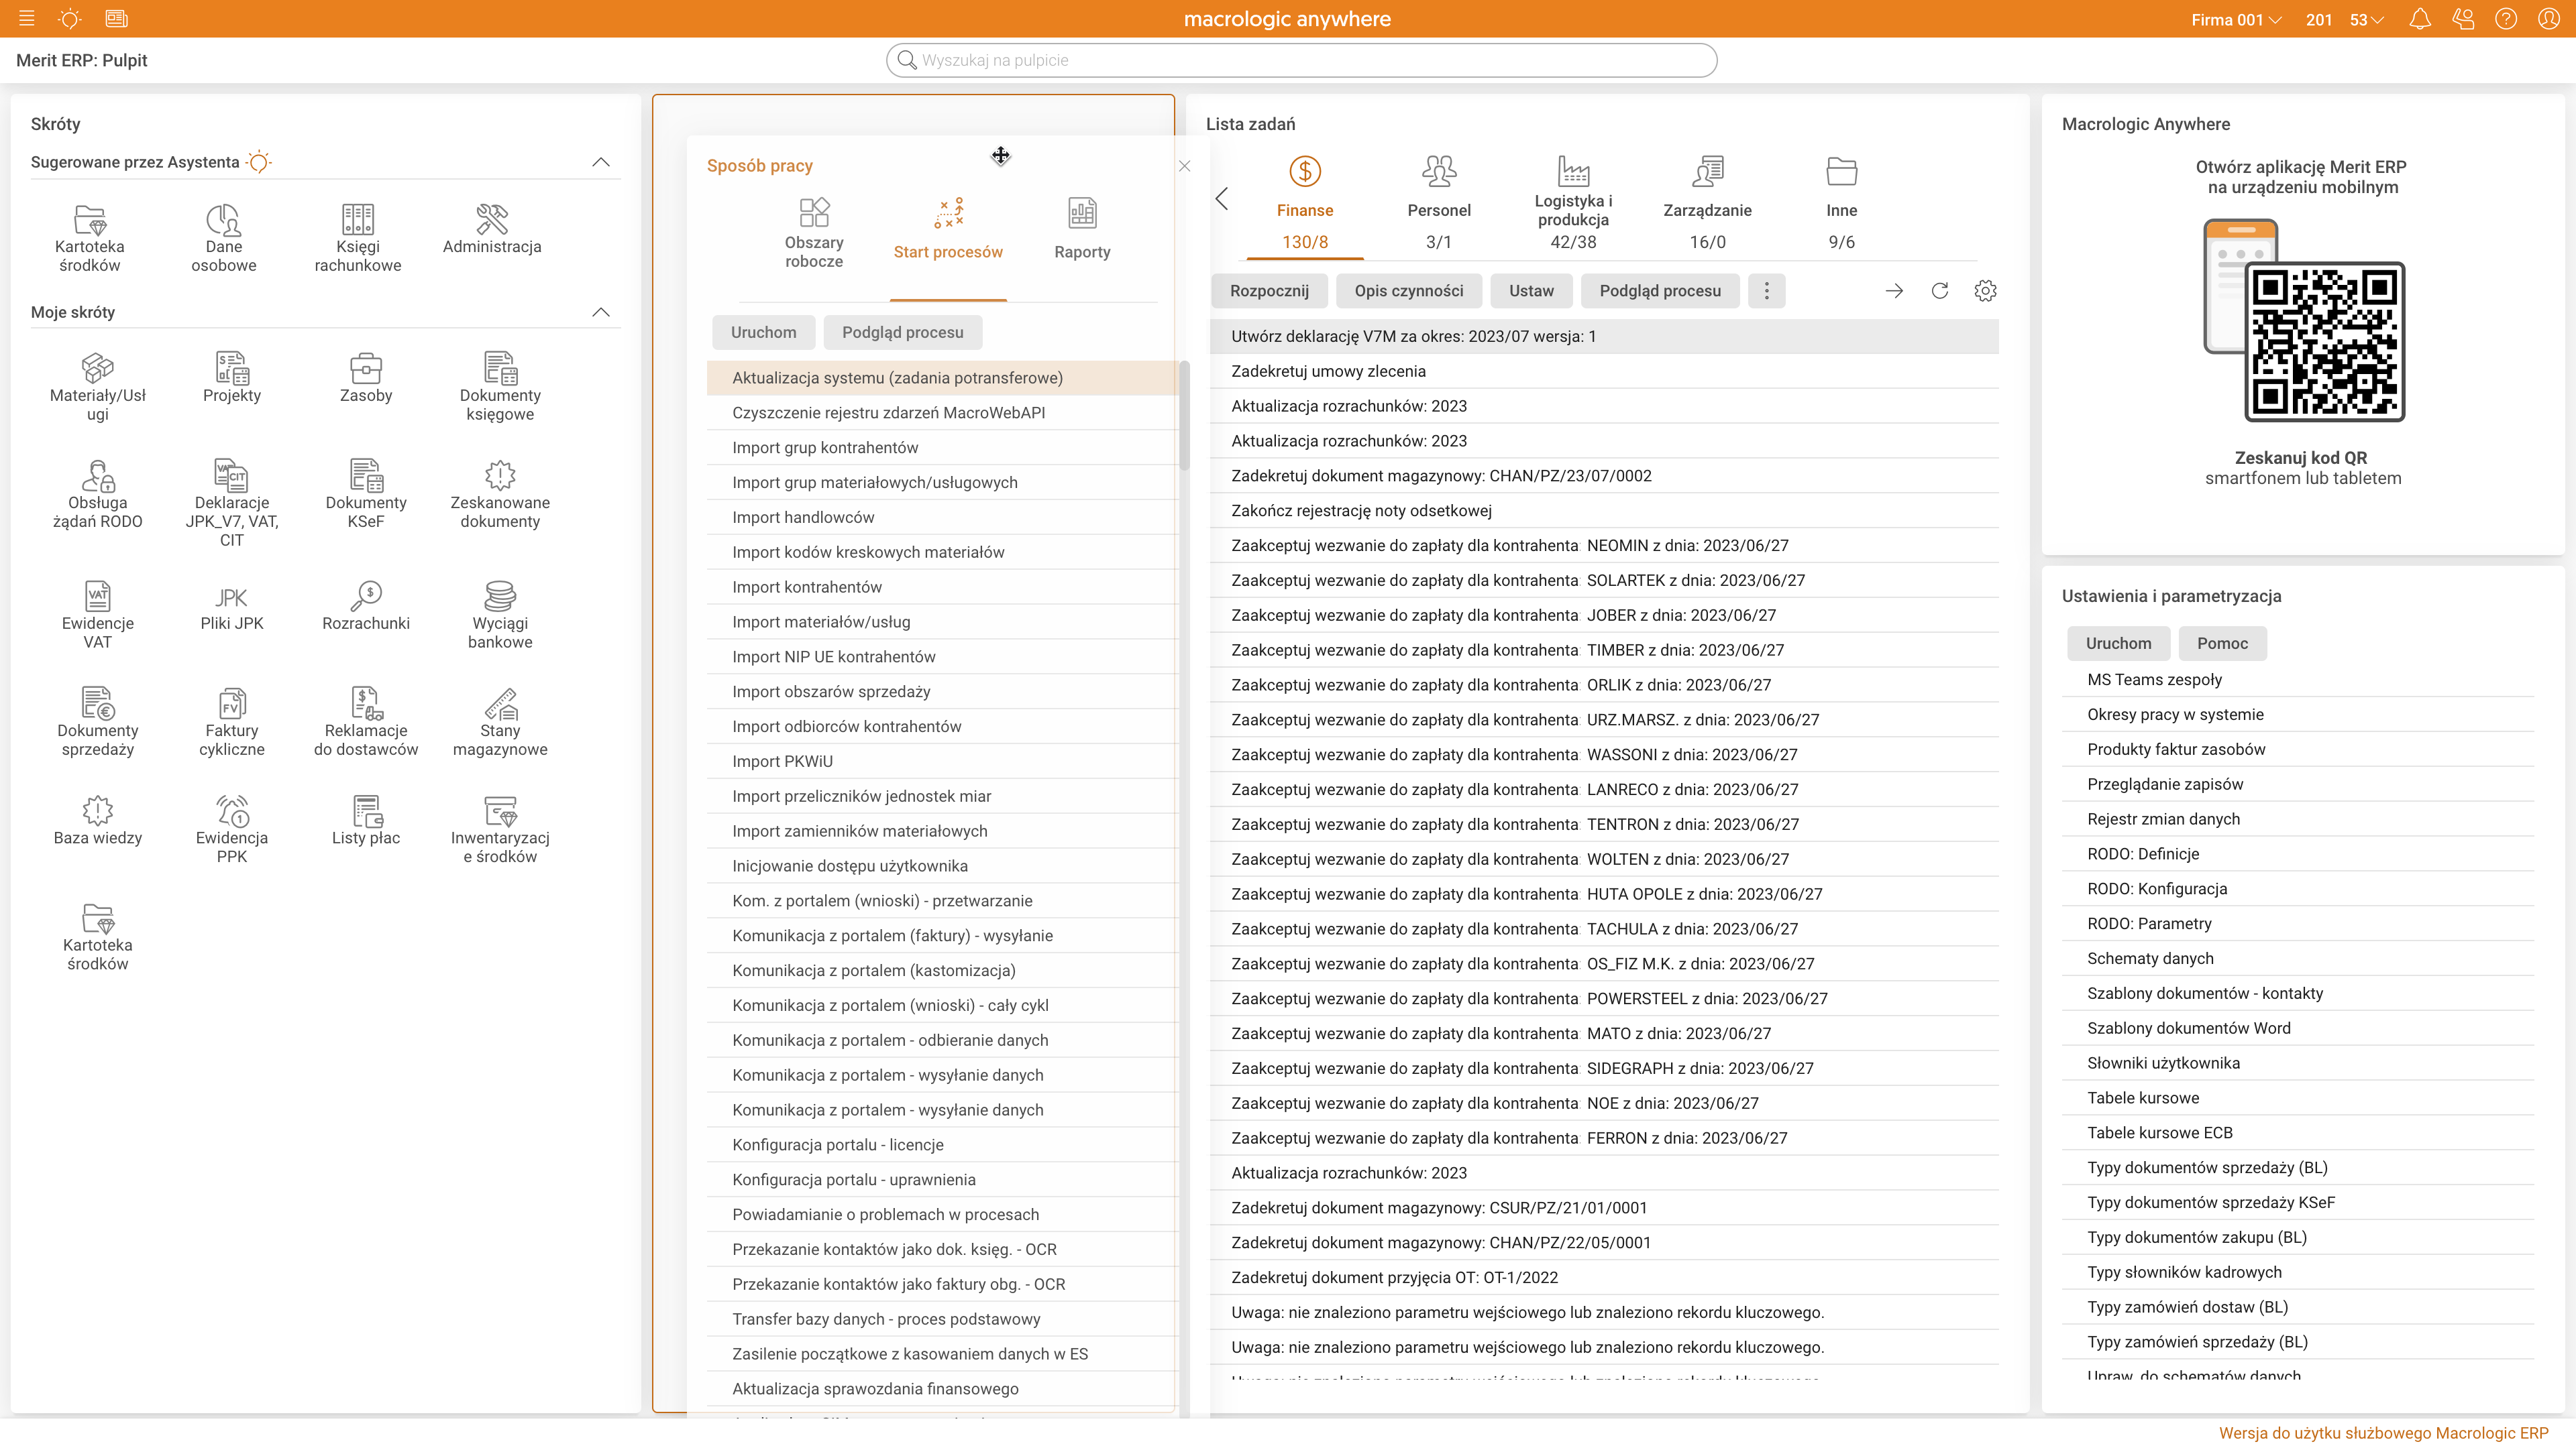The height and width of the screenshot is (1448, 2576).
Task: Click the Wyszukaj na pulpicie search field
Action: 1300,60
